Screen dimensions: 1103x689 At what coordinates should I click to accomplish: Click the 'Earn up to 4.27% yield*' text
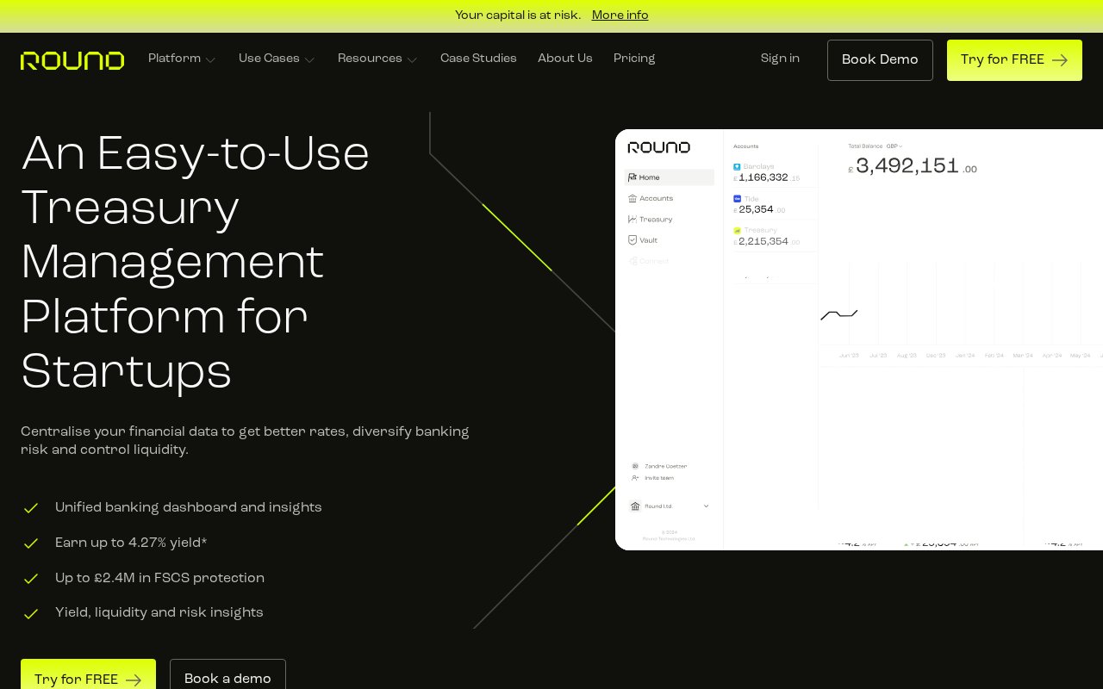tap(131, 543)
